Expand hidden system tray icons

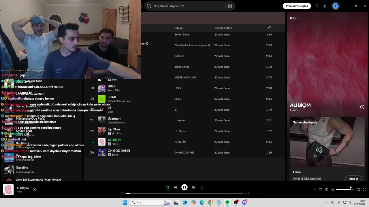(326, 202)
